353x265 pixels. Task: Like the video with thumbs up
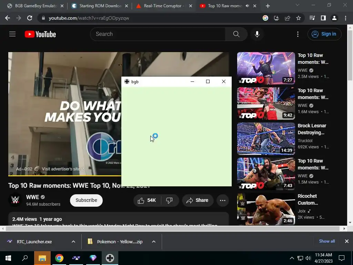147,200
